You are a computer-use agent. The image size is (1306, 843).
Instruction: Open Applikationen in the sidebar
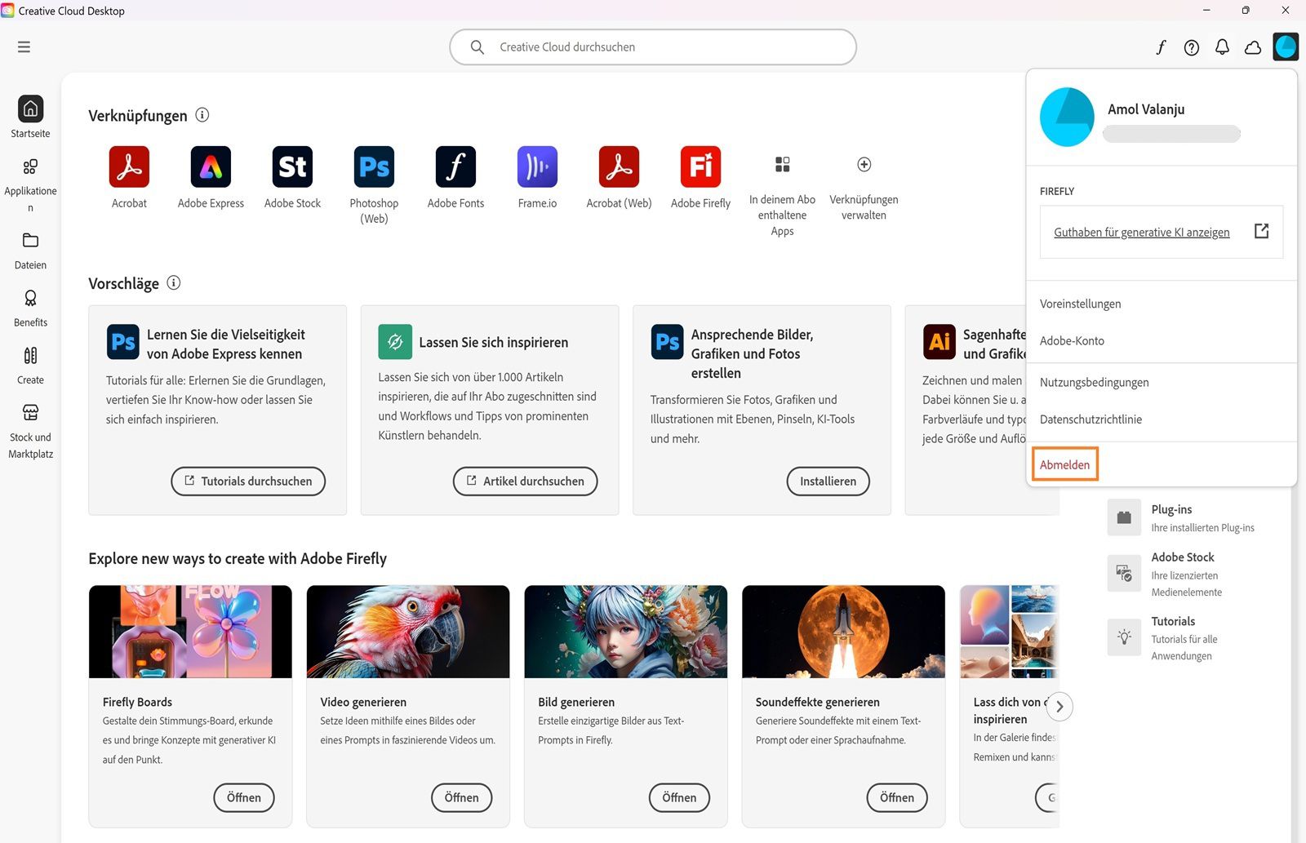[x=30, y=184]
